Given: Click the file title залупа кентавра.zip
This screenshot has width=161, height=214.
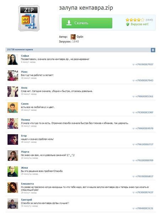Looking at the screenshot, I should [x=86, y=8].
